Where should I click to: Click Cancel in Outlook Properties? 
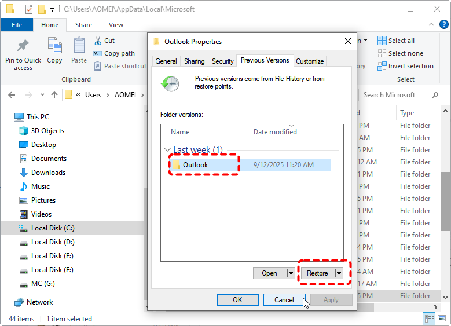pyautogui.click(x=284, y=300)
